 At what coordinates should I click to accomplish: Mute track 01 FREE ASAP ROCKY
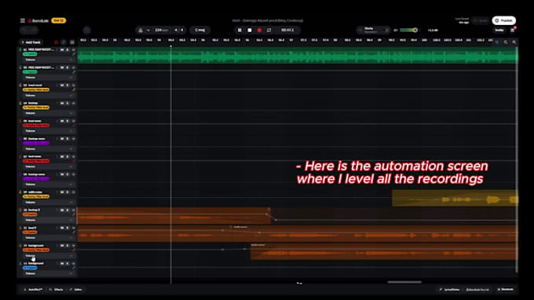62,50
